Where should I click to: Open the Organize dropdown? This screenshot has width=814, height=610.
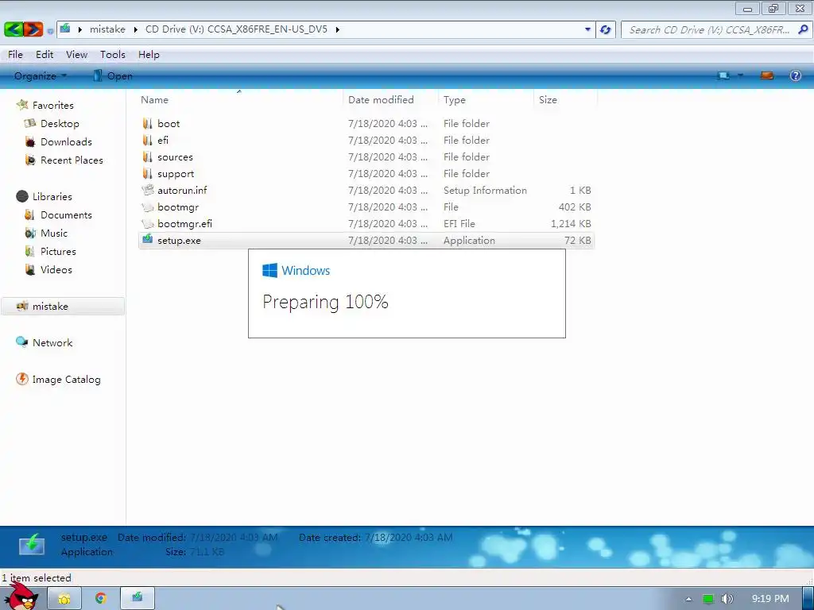click(41, 75)
